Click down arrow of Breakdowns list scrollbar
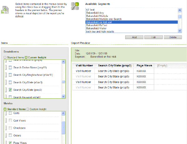Screen dimensions: 187x144 63,96
